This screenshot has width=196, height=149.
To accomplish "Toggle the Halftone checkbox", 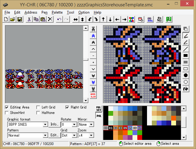I will [x=38, y=113].
